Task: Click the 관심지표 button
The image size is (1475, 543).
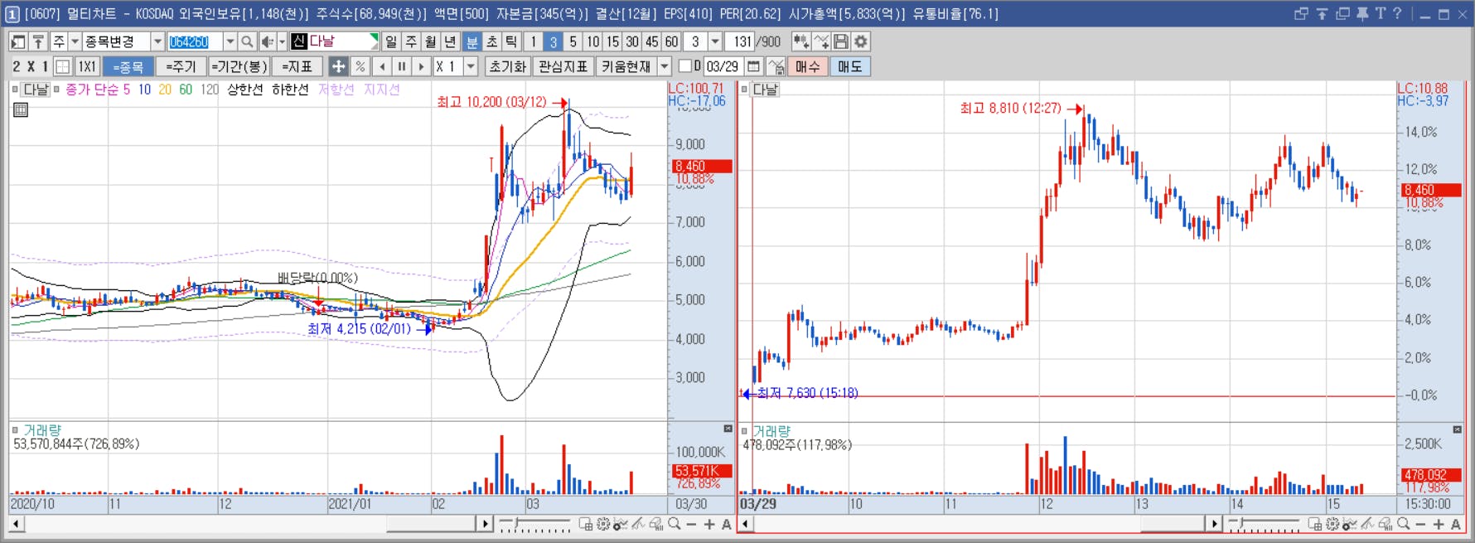Action: coord(563,66)
